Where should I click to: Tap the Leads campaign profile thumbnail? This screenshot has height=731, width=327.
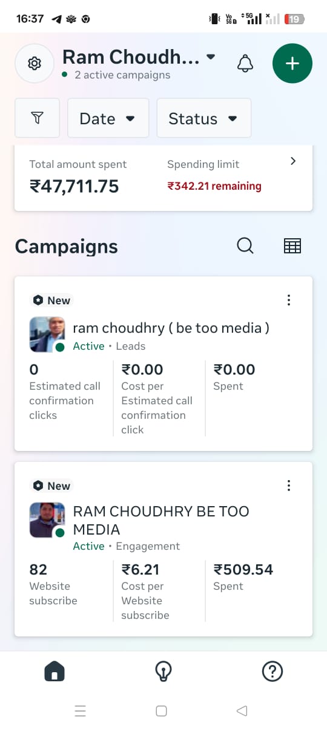[x=47, y=335]
